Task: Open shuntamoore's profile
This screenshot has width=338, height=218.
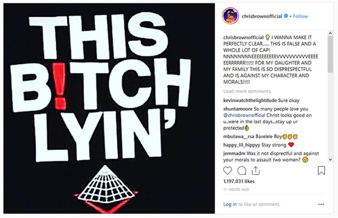Action: [x=238, y=109]
